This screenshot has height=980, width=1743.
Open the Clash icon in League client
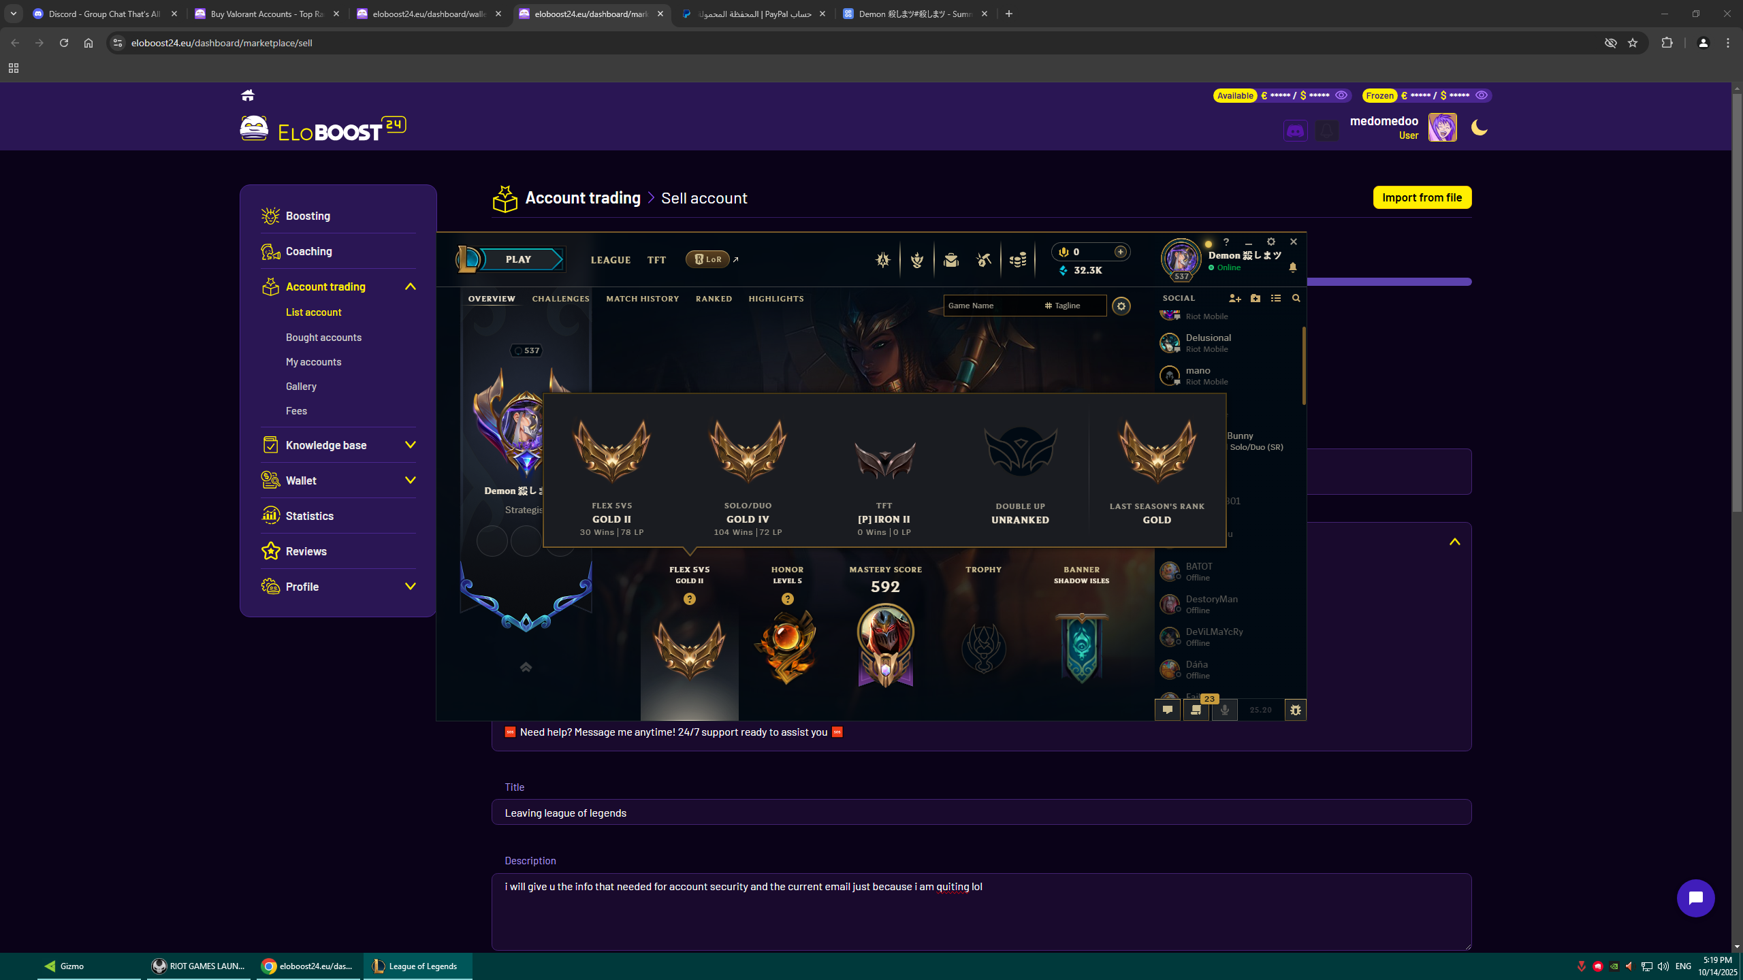coord(917,259)
